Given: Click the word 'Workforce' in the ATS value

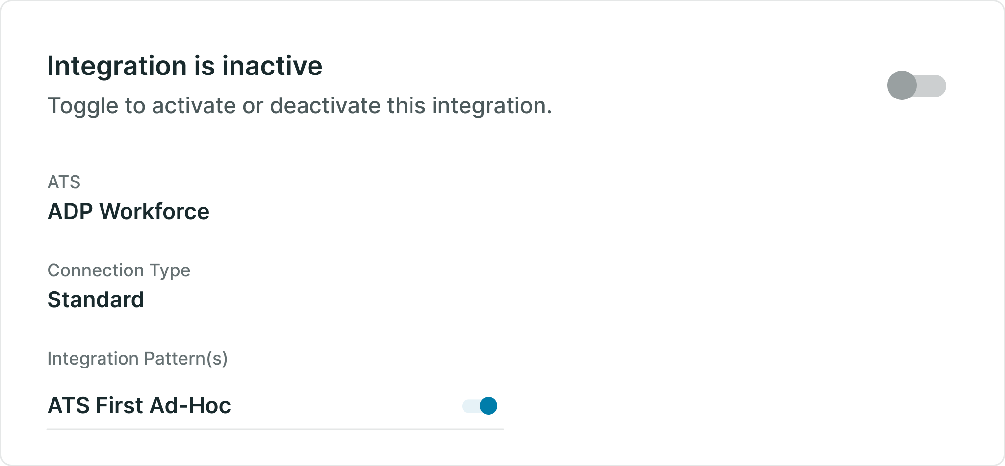Looking at the screenshot, I should coord(155,212).
